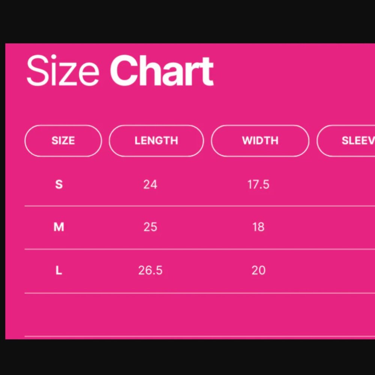The width and height of the screenshot is (375, 375).
Task: Click the divider line below the M row
Action: coord(200,249)
